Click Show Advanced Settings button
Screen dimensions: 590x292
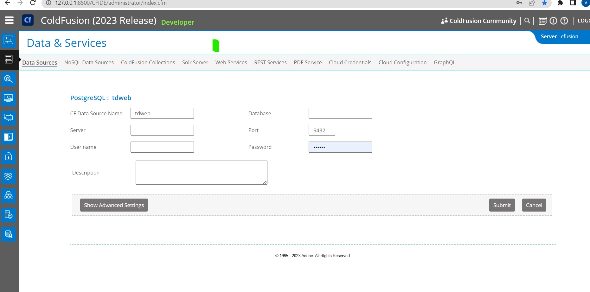[x=114, y=205]
